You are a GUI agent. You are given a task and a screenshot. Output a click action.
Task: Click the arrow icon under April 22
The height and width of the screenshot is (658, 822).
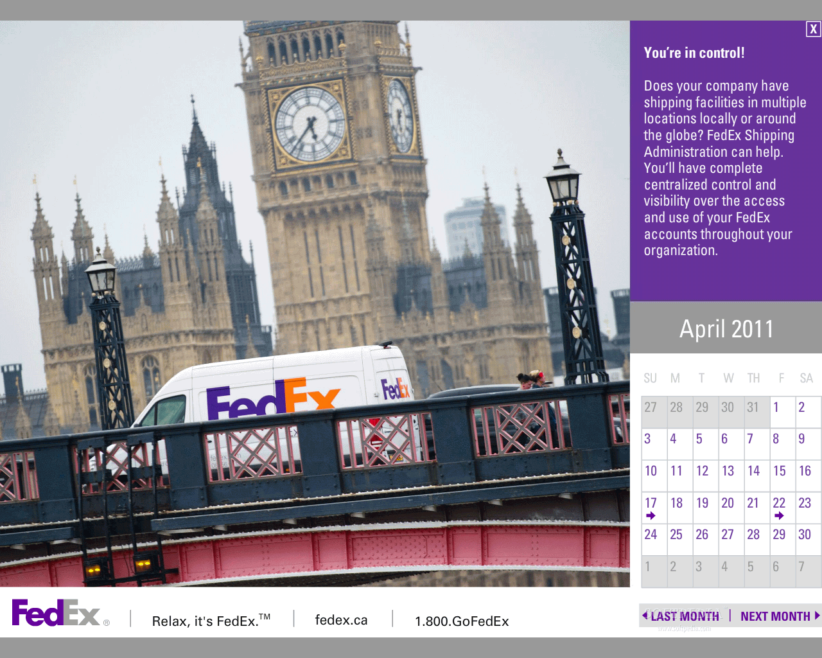click(779, 516)
